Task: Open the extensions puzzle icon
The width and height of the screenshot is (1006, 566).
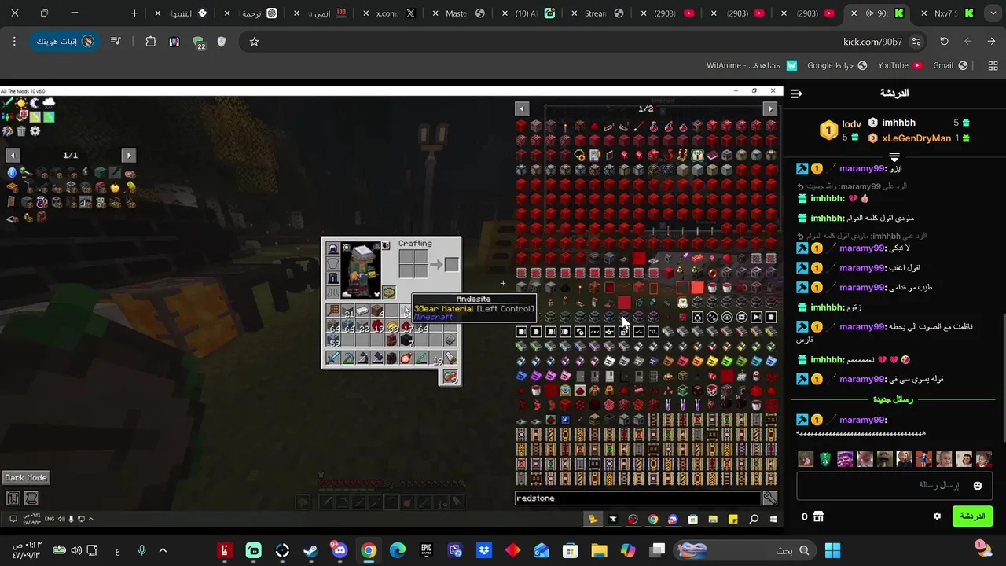Action: pos(151,42)
